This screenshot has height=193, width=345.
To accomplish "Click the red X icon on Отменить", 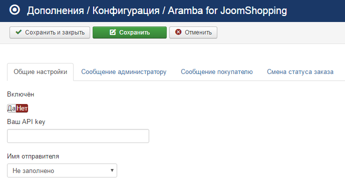I will click(x=178, y=32).
